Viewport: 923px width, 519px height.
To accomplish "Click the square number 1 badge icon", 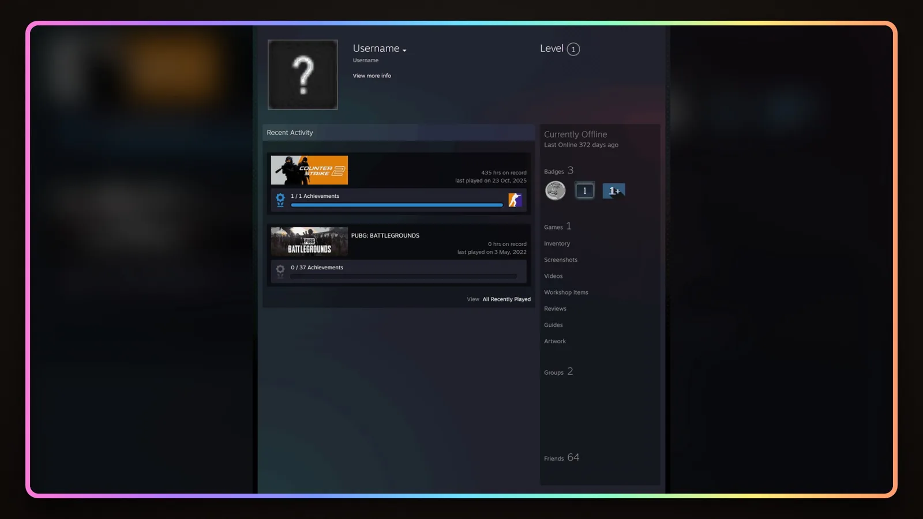I will click(x=584, y=191).
